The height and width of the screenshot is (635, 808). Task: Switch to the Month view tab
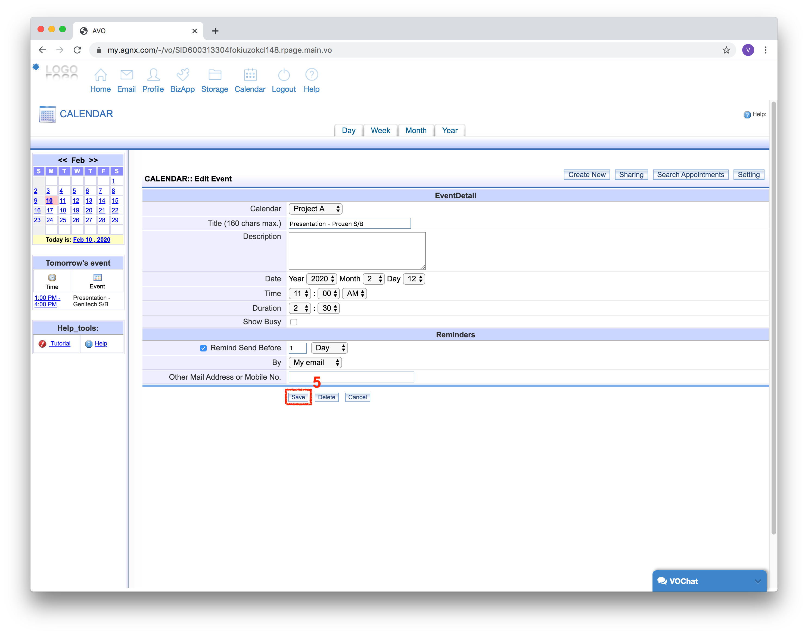tap(416, 130)
